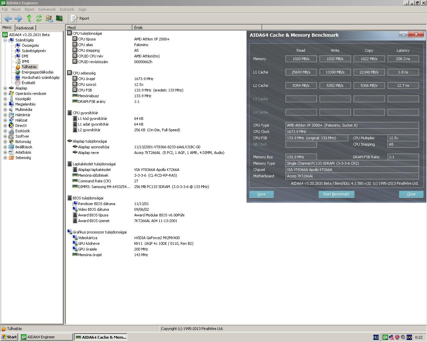
Task: Click the Riport toolbar button
Action: click(80, 18)
